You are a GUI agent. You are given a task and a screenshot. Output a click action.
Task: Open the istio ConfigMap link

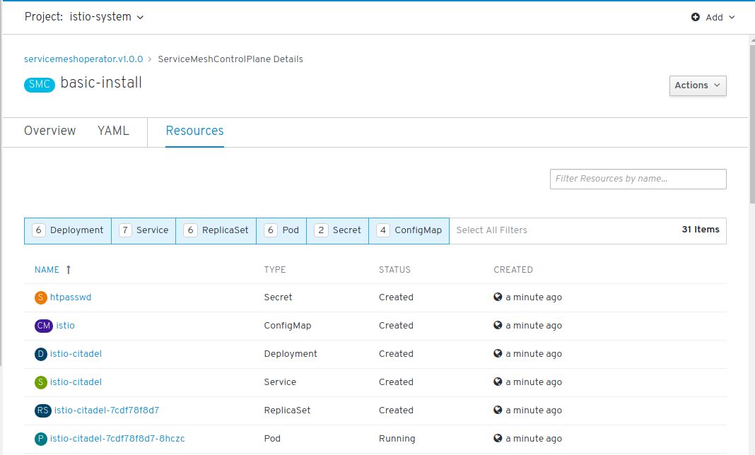tap(66, 326)
